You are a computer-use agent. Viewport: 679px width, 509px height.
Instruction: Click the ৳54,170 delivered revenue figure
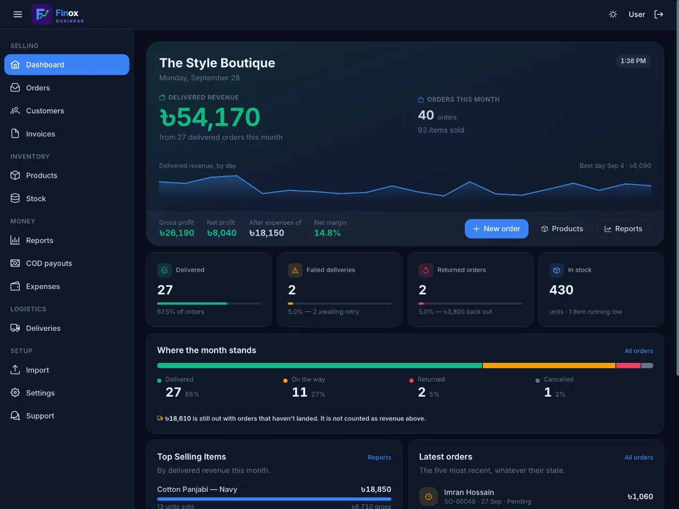(210, 118)
